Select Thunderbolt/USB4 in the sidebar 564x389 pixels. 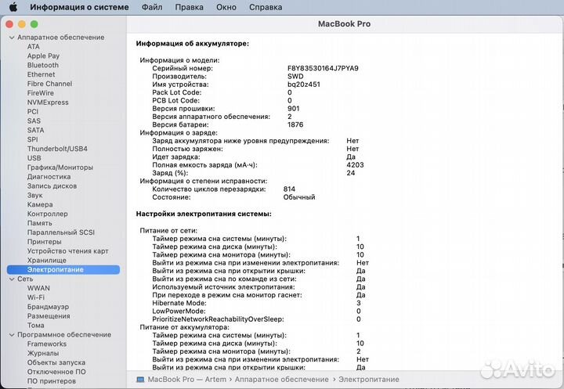57,149
